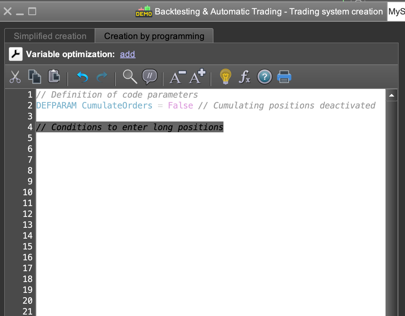Click comment Cumulating positions deactivated
Image resolution: width=405 pixels, height=316 pixels.
[x=287, y=106]
